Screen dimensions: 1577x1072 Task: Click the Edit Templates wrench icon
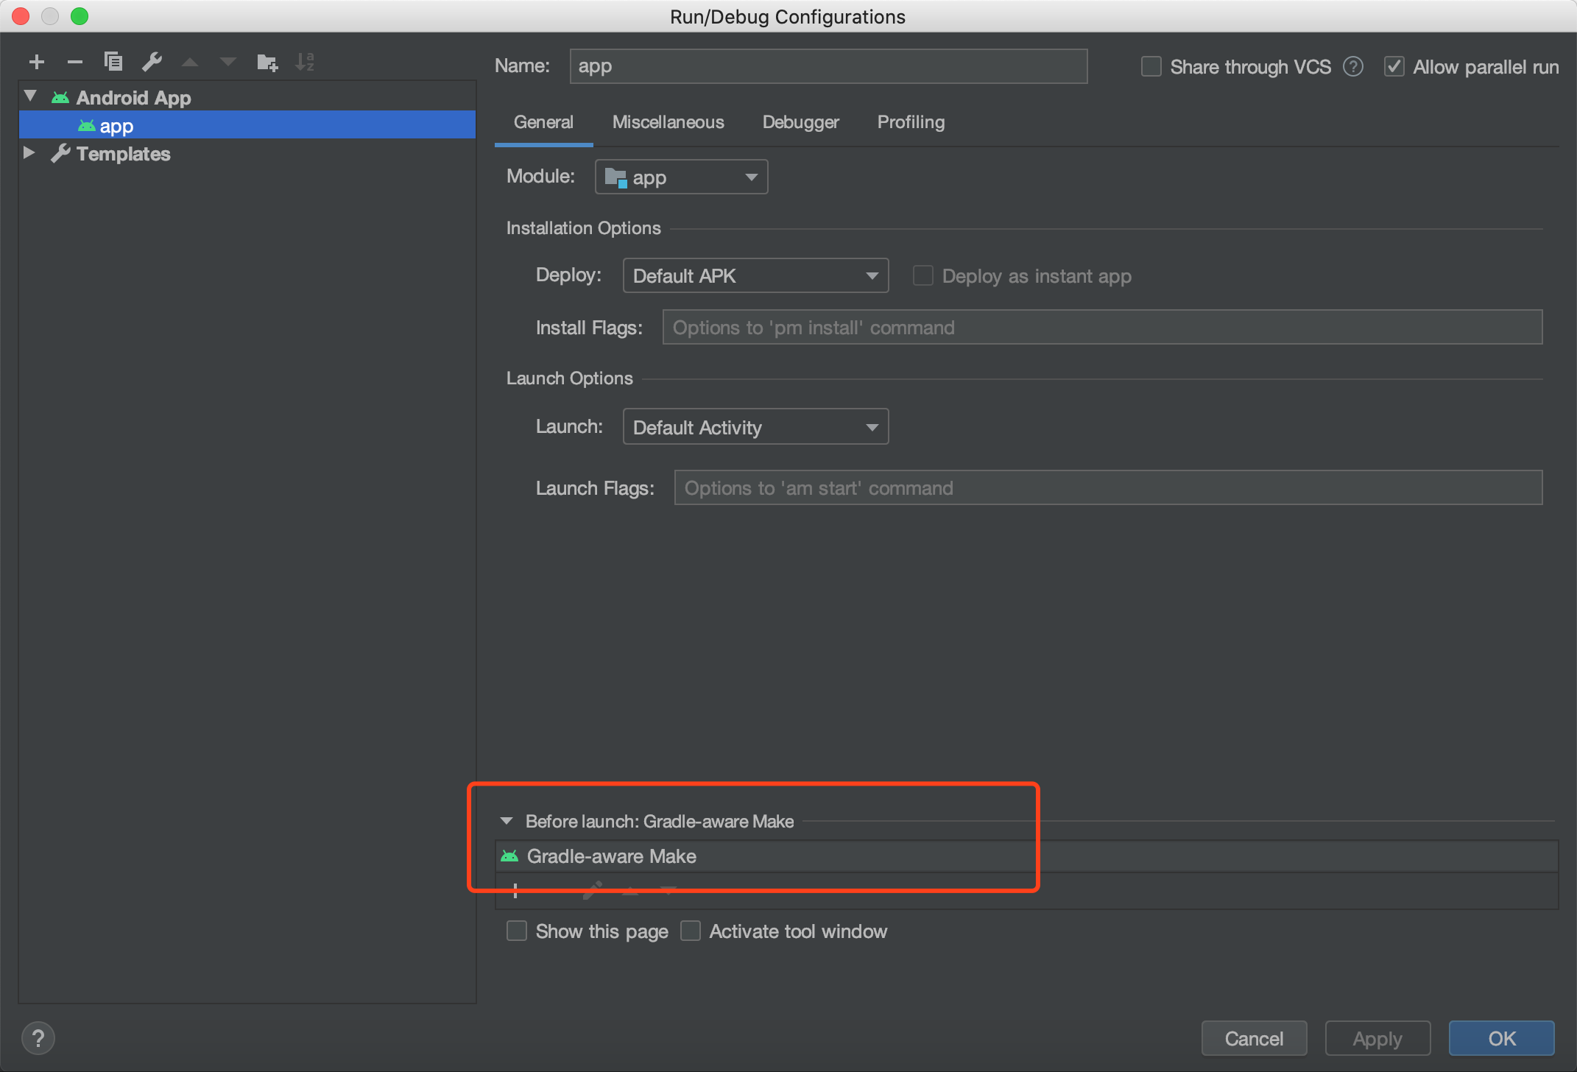152,62
